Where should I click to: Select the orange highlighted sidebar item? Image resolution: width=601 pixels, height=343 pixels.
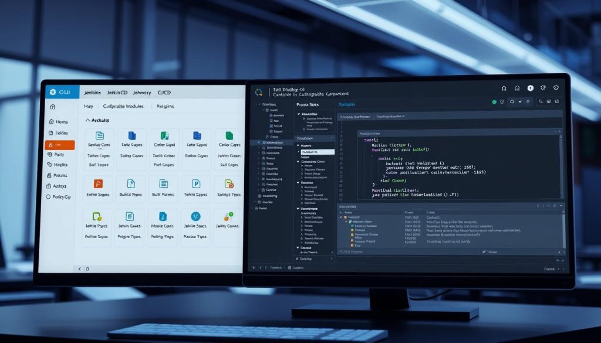[59, 145]
